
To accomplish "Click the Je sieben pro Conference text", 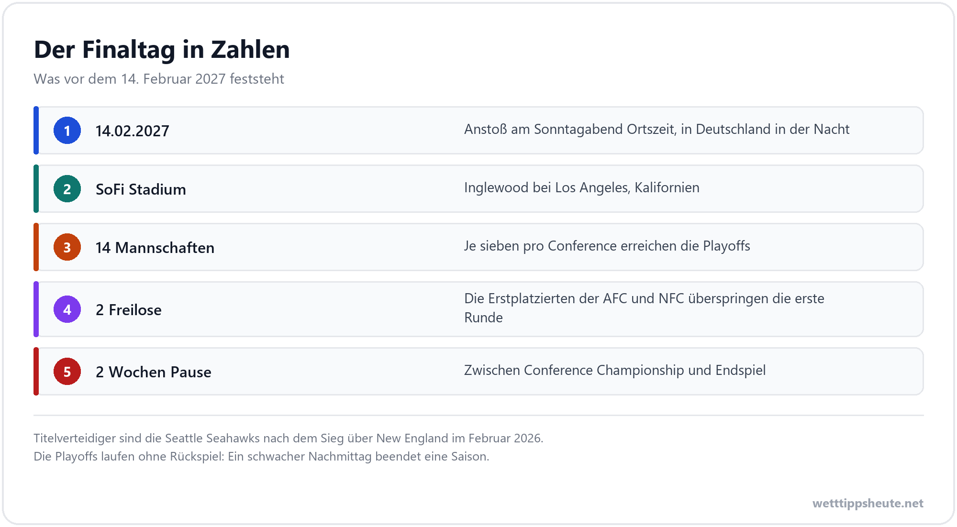I will coord(607,246).
